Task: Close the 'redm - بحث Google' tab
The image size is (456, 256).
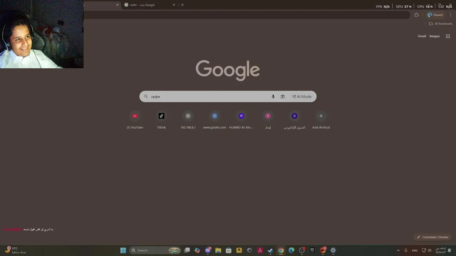Action: click(x=174, y=5)
